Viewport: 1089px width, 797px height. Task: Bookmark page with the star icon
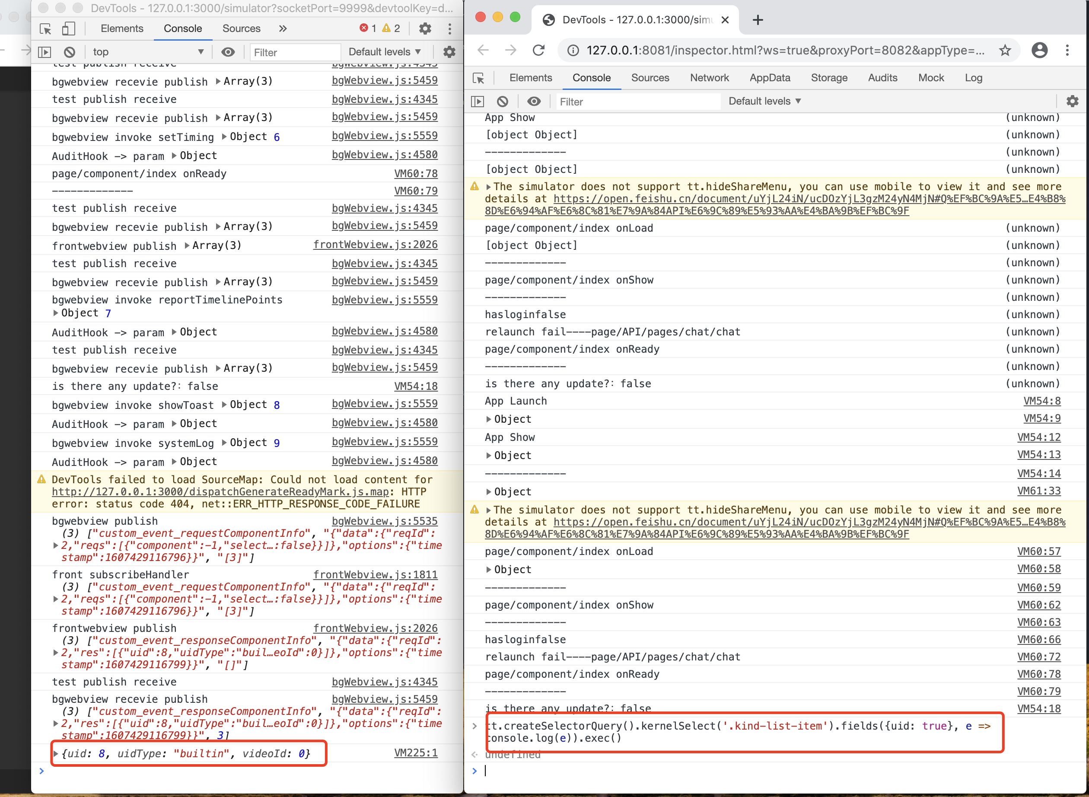coord(1005,50)
